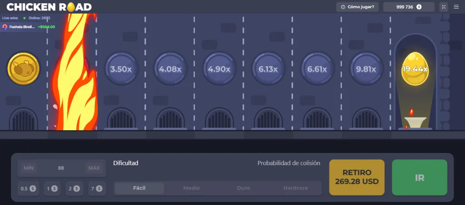The height and width of the screenshot is (205, 465).
Task: Open the hamburger menu icon
Action: (456, 7)
